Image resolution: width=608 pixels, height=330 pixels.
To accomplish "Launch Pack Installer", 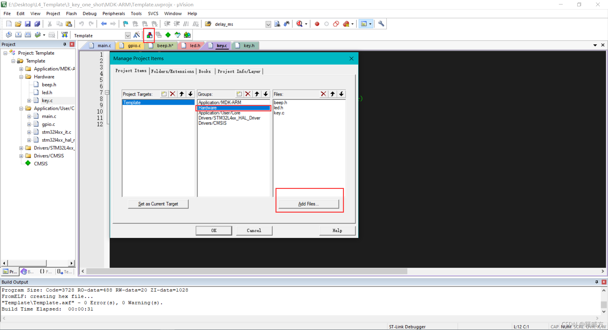I will tap(187, 35).
